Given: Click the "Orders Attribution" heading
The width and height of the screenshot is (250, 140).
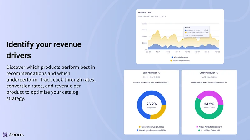Looking at the screenshot, I should click(207, 73).
